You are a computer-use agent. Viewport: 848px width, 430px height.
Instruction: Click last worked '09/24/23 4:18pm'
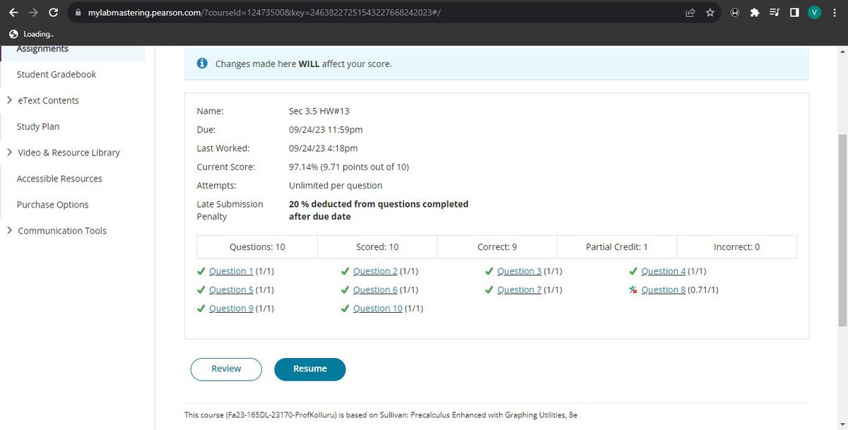pyautogui.click(x=324, y=148)
